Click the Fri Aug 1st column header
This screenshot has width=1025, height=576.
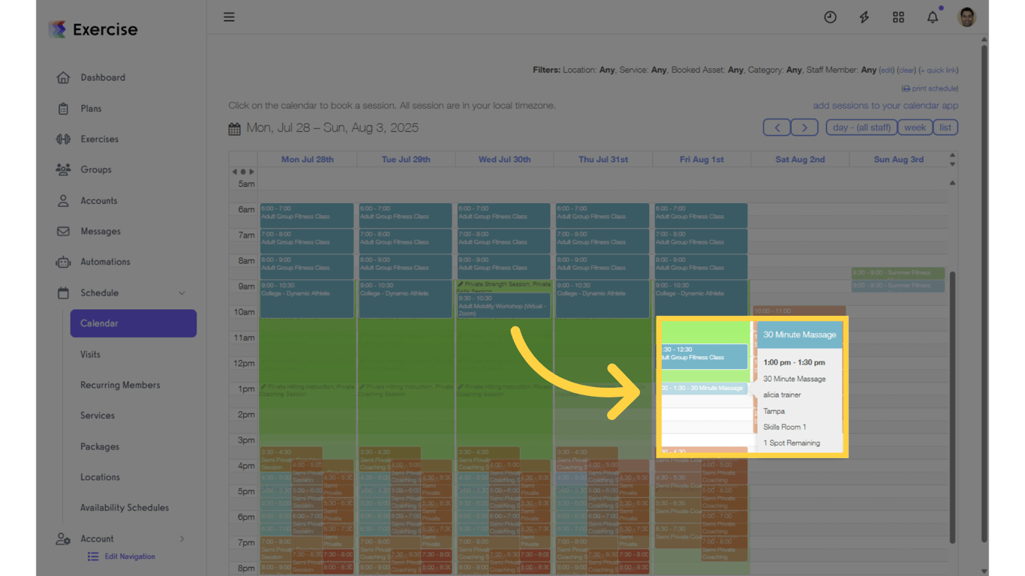(702, 160)
